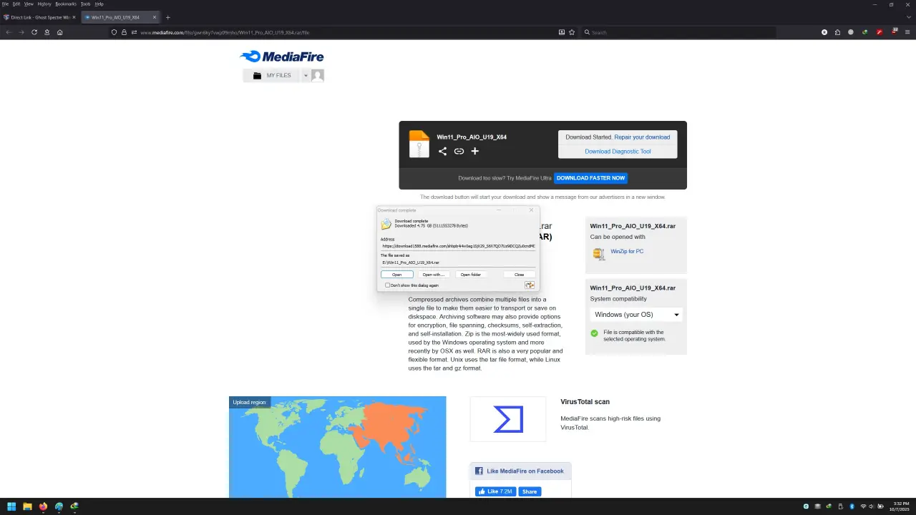
Task: Click the share icon under Win11_Pro_AIO_U19_X64
Action: coord(442,151)
